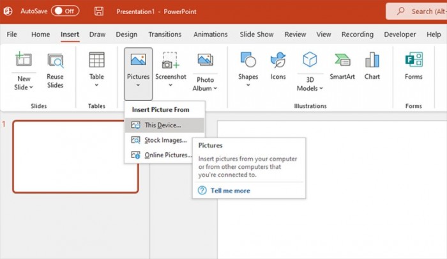This screenshot has height=259, width=447.
Task: Choose This Device from picture menu
Action: click(163, 125)
